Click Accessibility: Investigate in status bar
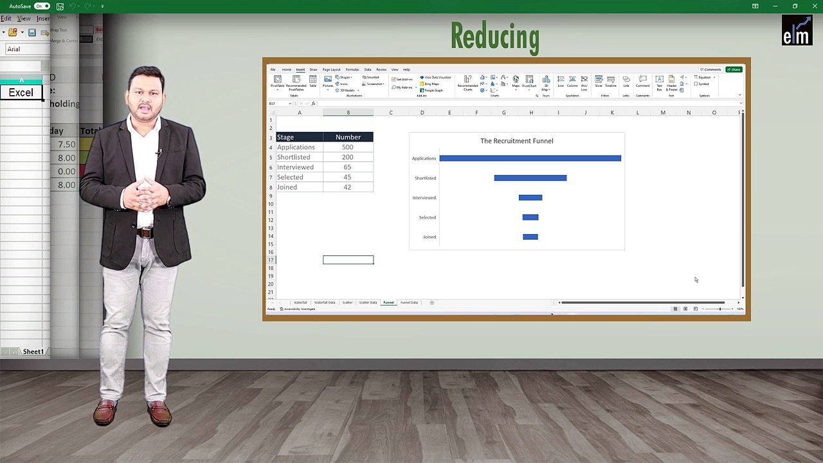The width and height of the screenshot is (823, 463). [x=298, y=309]
